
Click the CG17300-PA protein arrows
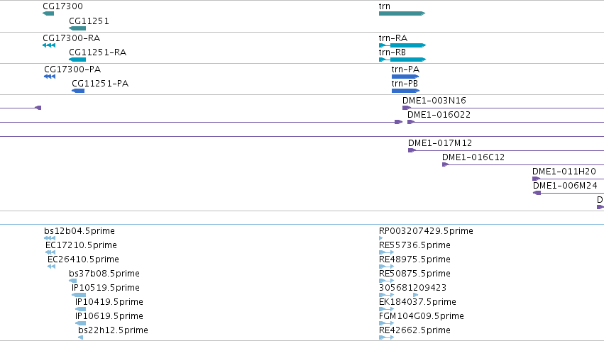[x=50, y=77]
